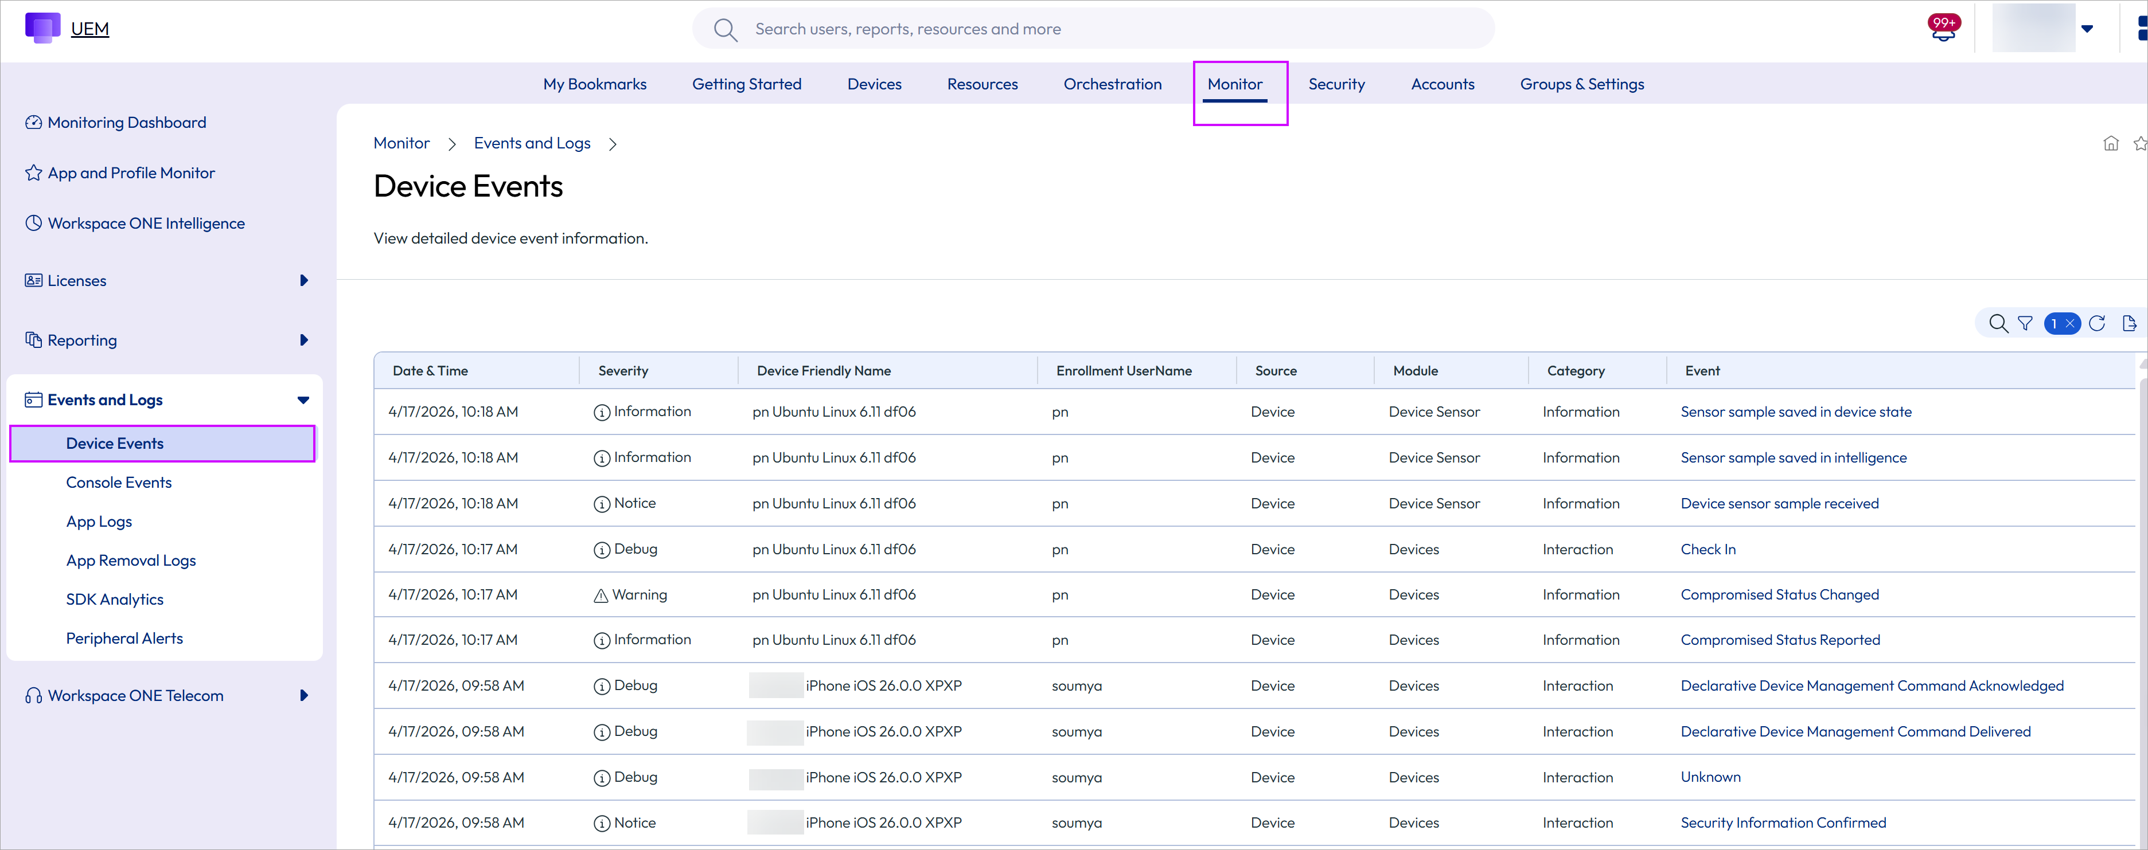Go to Resources tab
This screenshot has height=850, width=2148.
pos(983,84)
